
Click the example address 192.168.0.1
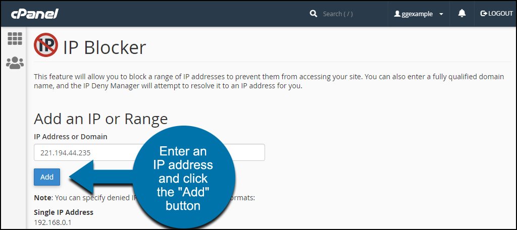click(x=53, y=222)
